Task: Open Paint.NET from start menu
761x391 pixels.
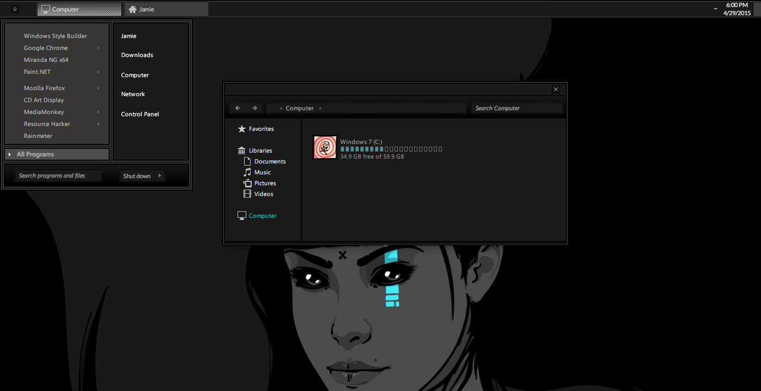Action: [37, 72]
